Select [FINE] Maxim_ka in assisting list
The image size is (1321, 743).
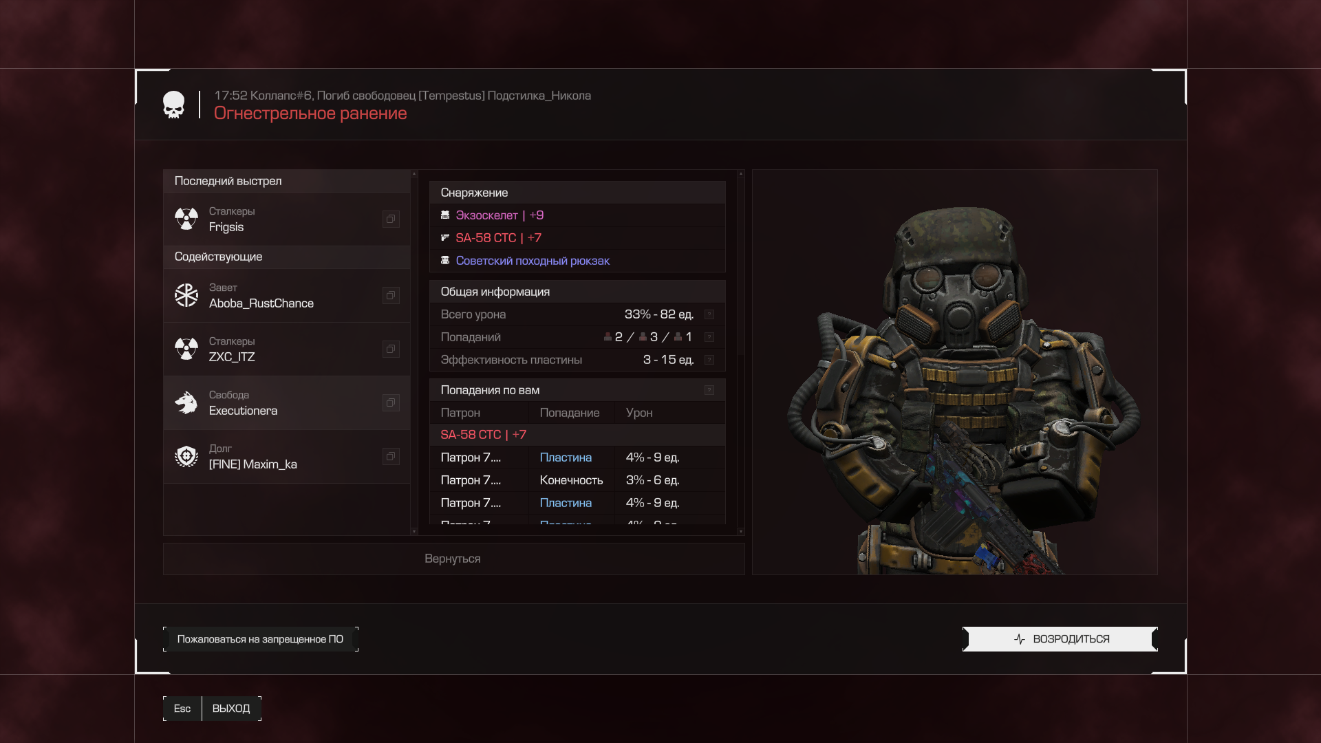coord(287,456)
